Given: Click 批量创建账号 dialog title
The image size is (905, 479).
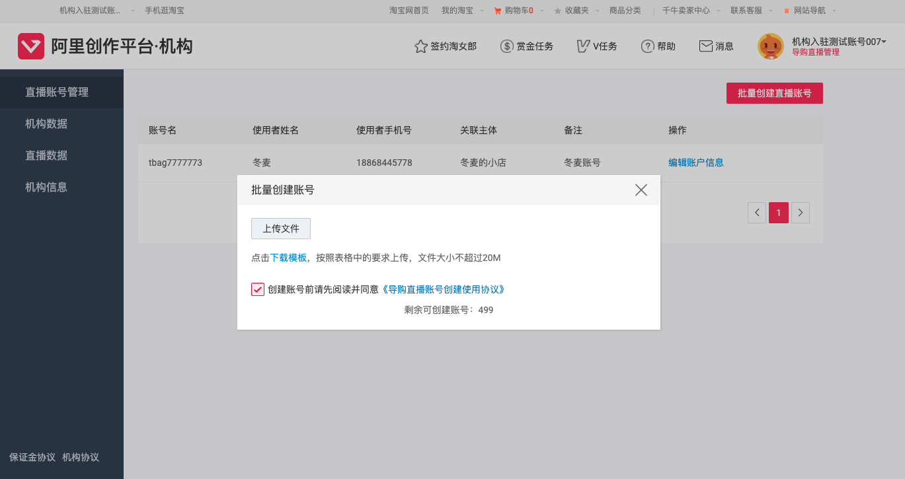Looking at the screenshot, I should tap(283, 190).
